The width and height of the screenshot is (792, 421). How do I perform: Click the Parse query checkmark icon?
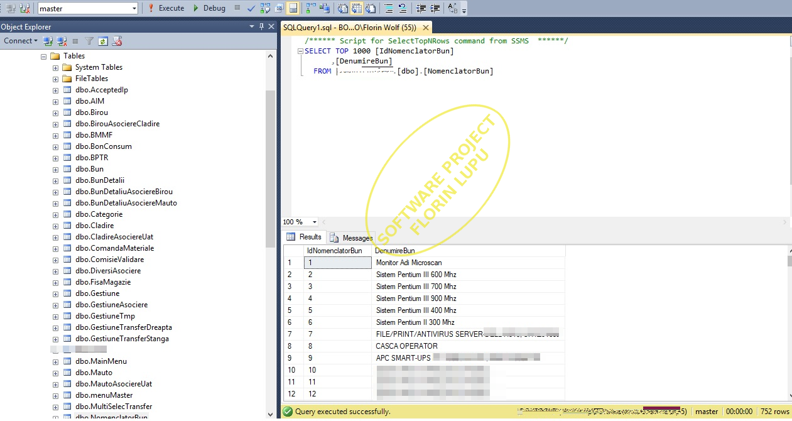(251, 8)
